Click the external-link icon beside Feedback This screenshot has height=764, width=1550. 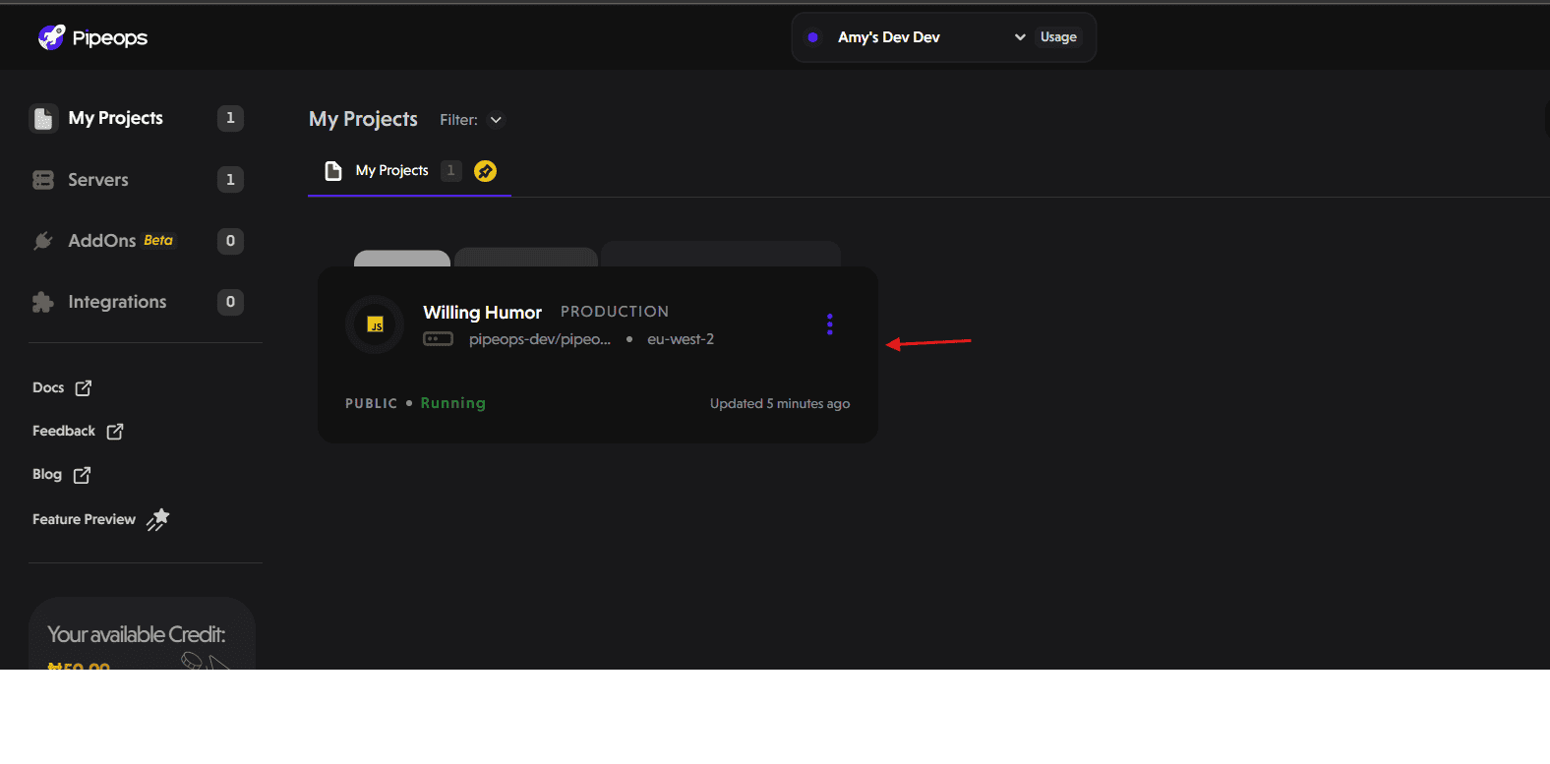(115, 431)
